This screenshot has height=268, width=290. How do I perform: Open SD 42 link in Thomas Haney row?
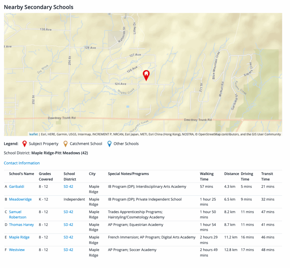(68, 225)
